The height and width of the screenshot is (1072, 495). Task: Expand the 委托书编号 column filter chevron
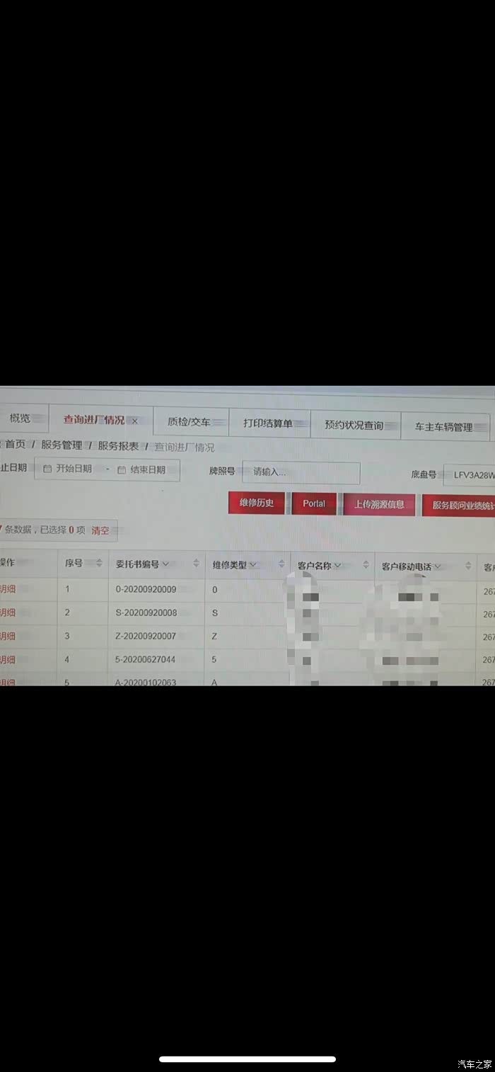(165, 564)
